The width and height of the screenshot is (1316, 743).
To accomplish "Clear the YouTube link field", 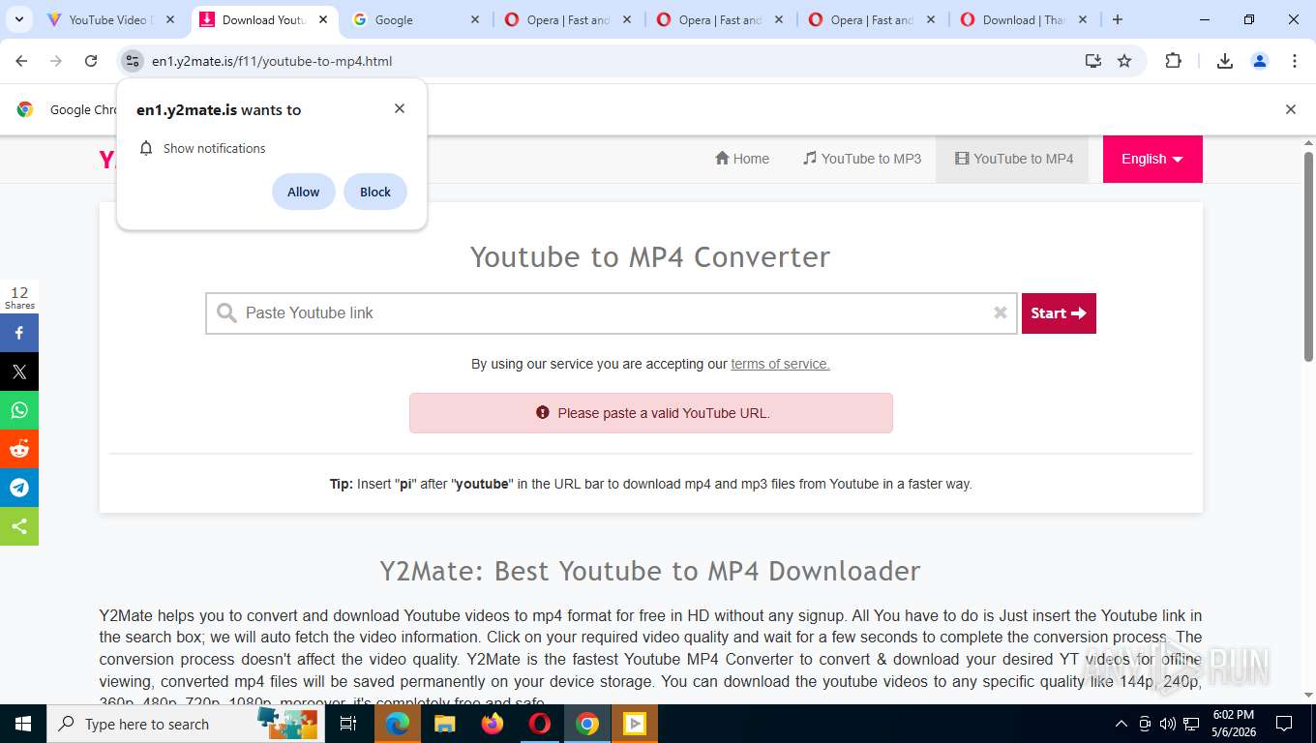I will (1001, 312).
